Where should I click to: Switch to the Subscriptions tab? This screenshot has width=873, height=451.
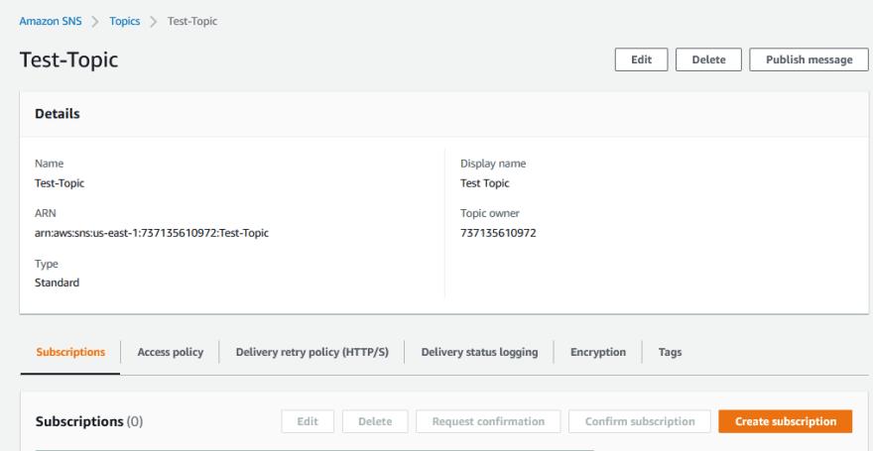[x=70, y=352]
